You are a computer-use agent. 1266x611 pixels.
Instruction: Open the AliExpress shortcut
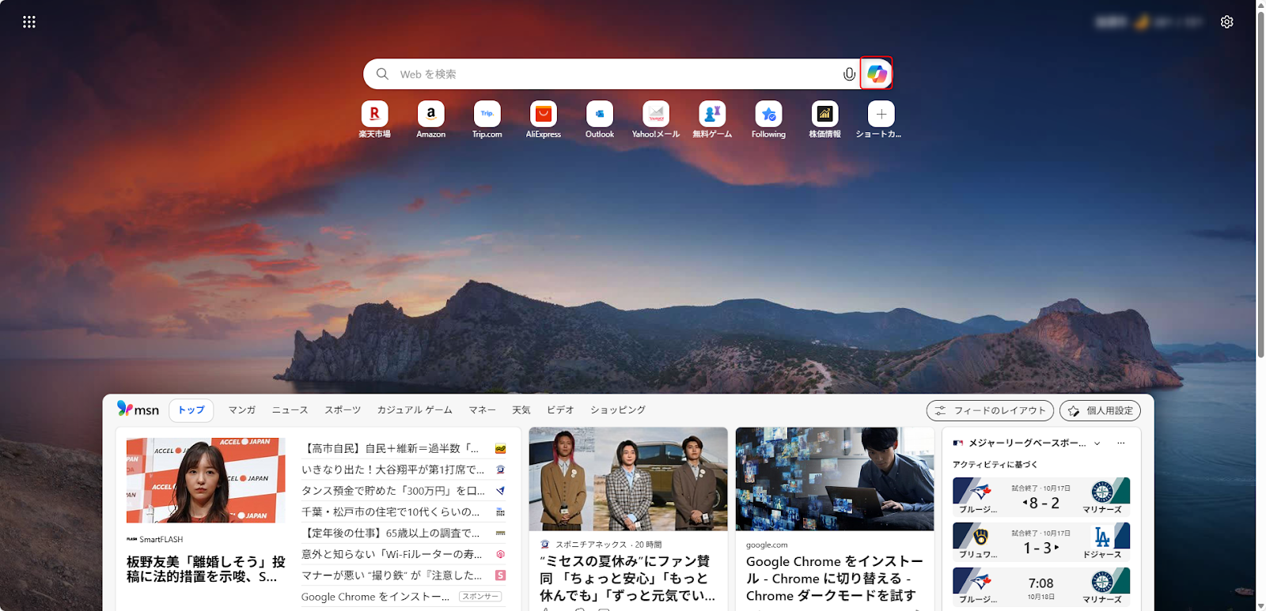point(543,115)
